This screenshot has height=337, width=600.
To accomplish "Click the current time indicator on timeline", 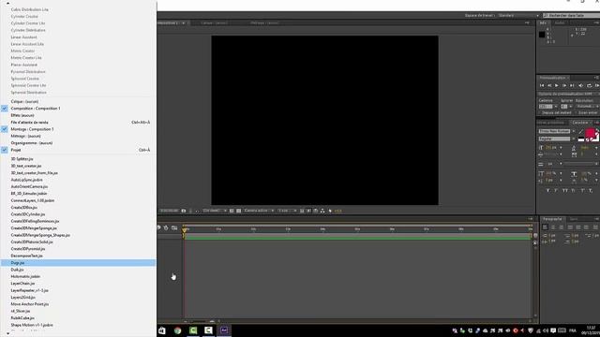I will [x=185, y=229].
